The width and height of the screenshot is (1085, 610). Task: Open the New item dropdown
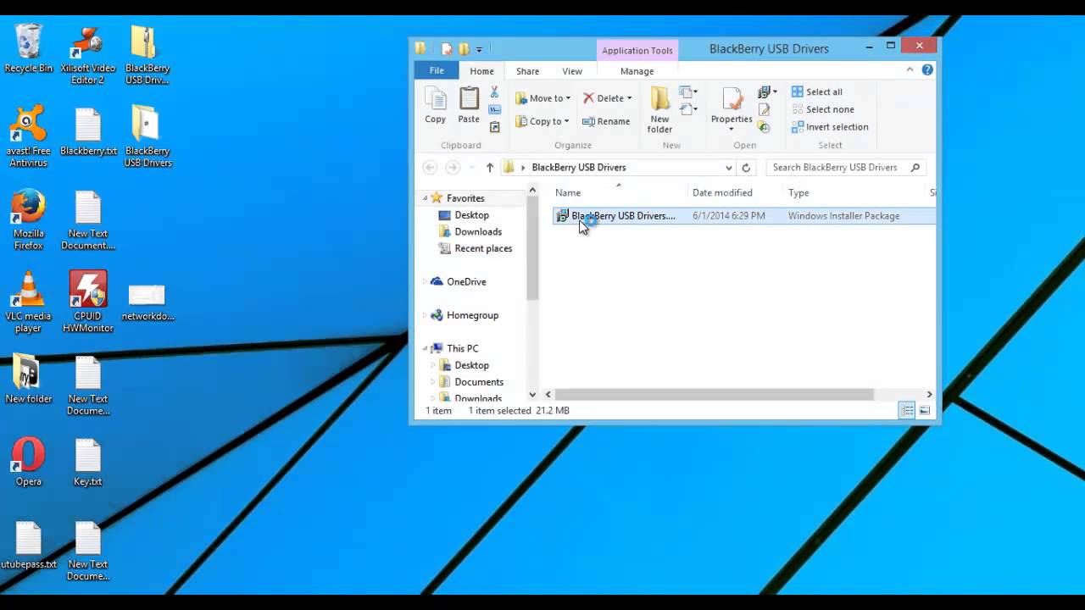click(x=688, y=92)
